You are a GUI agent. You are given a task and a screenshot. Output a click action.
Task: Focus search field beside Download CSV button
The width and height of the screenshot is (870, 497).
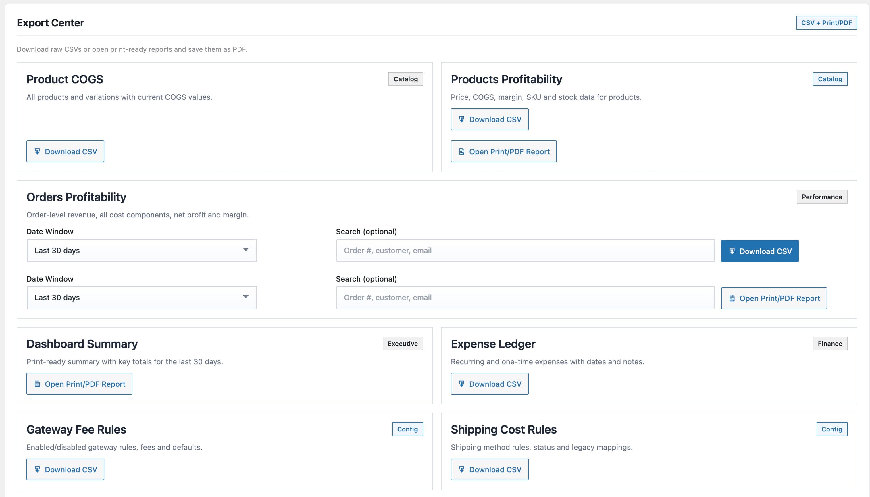click(525, 250)
